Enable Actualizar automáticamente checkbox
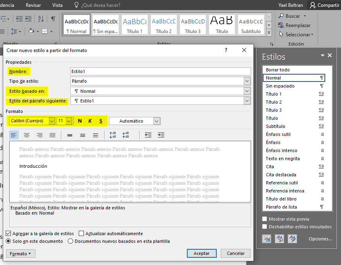This screenshot has height=265, width=341. pos(82,234)
